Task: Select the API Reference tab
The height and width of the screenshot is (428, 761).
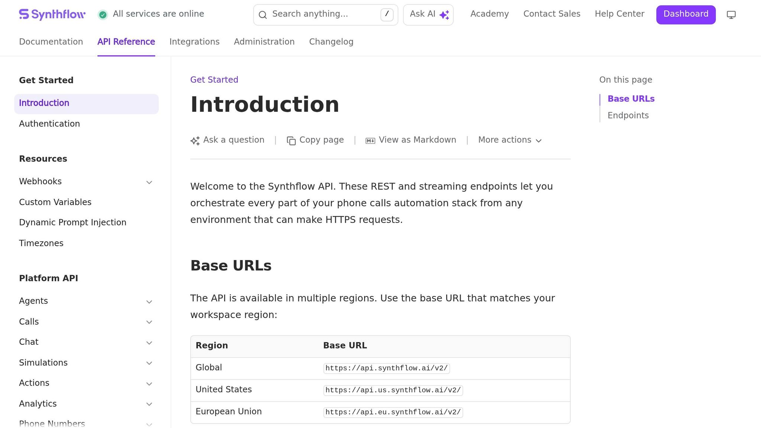Action: click(126, 42)
